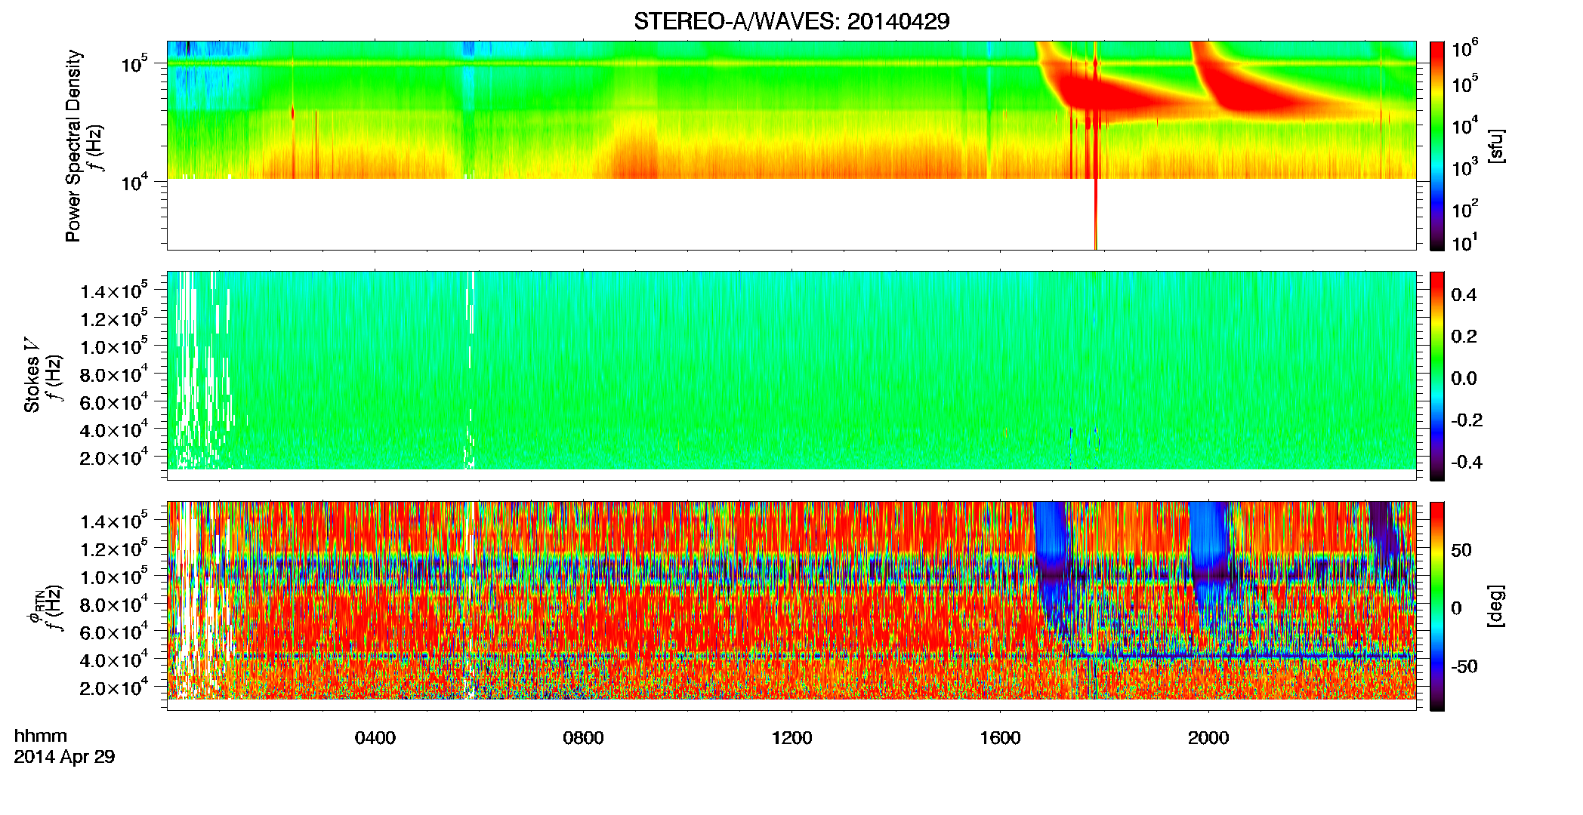Click the Power Spectral Density axis label
The height and width of the screenshot is (815, 1583).
point(73,146)
